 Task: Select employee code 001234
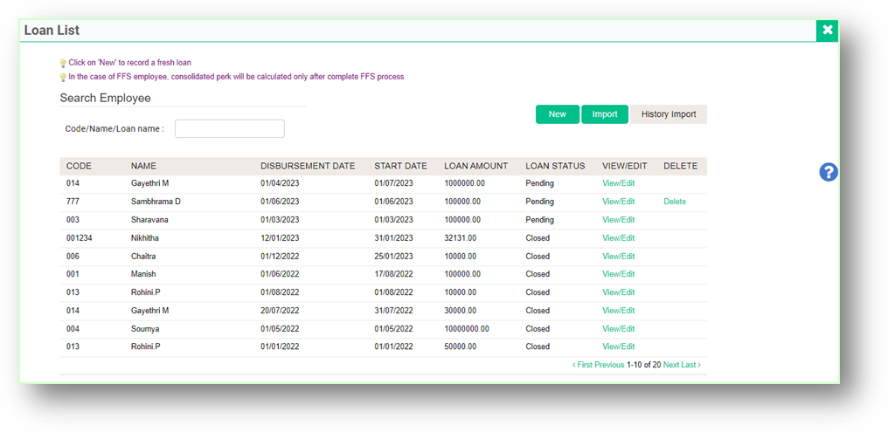point(80,238)
